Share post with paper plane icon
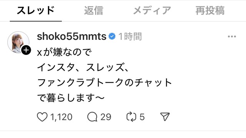Image resolution: width=246 pixels, height=138 pixels. point(165,117)
